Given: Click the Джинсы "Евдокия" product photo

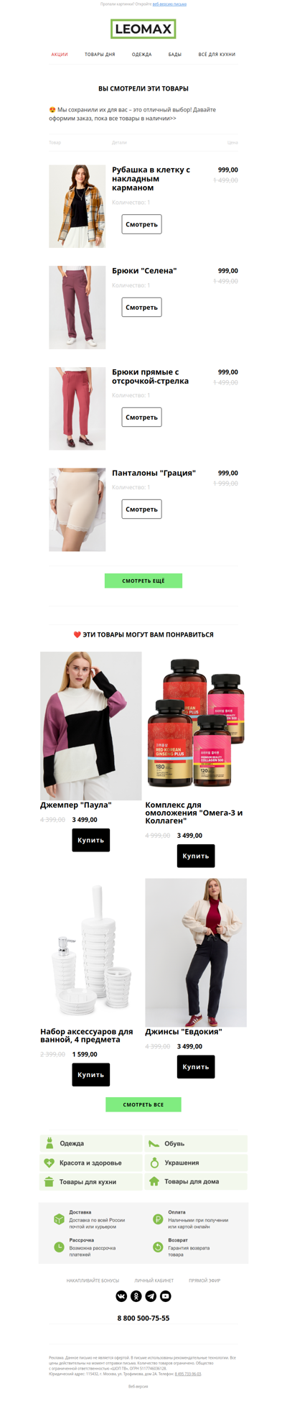Looking at the screenshot, I should pyautogui.click(x=196, y=952).
